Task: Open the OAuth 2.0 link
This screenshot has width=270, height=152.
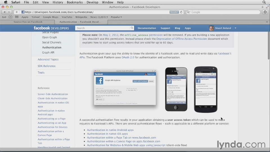Action: [x=128, y=57]
